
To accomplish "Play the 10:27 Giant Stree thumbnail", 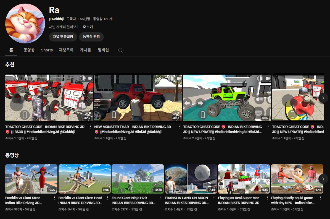I will 31,179.
